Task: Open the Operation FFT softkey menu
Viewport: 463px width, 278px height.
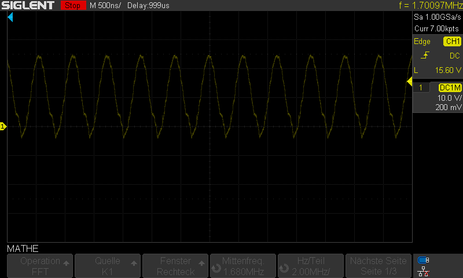Action: [40, 266]
